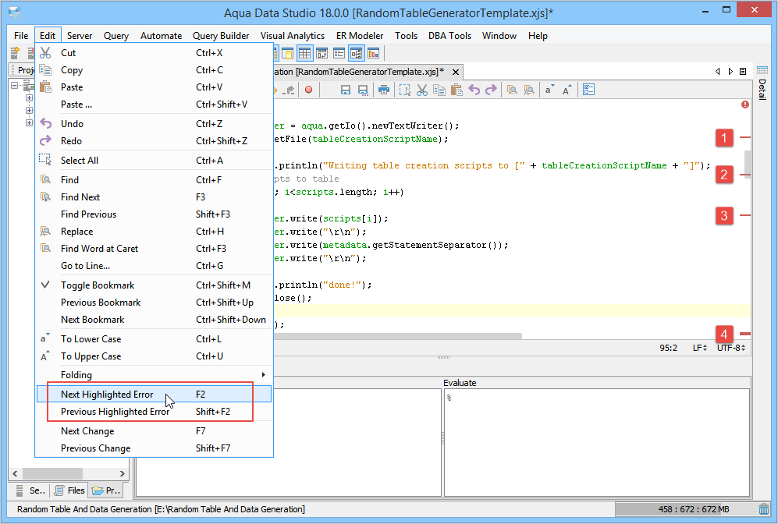Toggle Bookmark in the Edit menu
Viewport: 778px width, 524px height.
pyautogui.click(x=98, y=285)
